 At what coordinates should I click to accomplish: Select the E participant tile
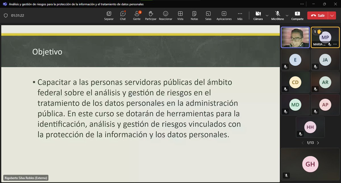[295, 60]
